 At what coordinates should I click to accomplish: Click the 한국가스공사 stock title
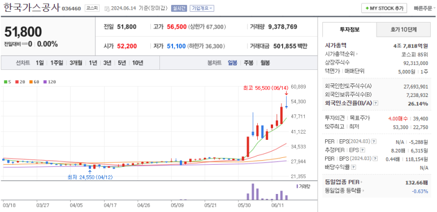tap(31, 7)
